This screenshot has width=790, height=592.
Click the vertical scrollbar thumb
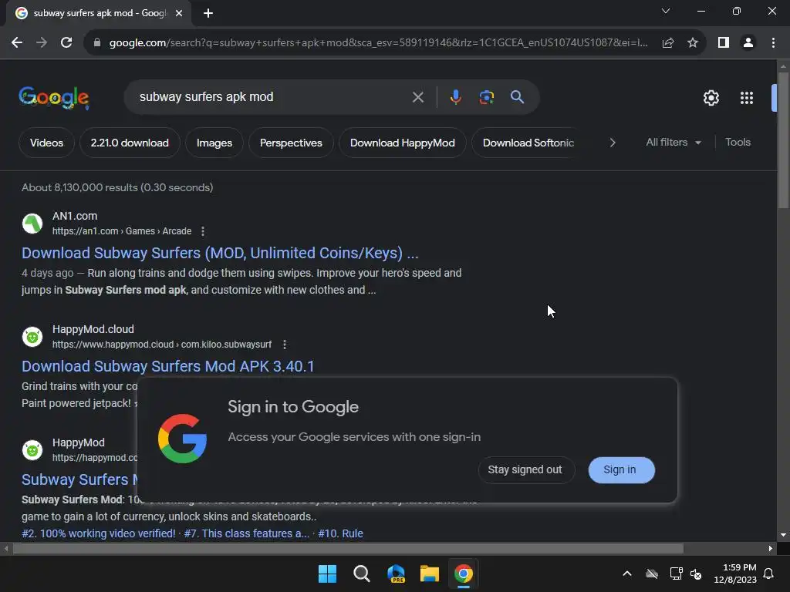(x=783, y=140)
